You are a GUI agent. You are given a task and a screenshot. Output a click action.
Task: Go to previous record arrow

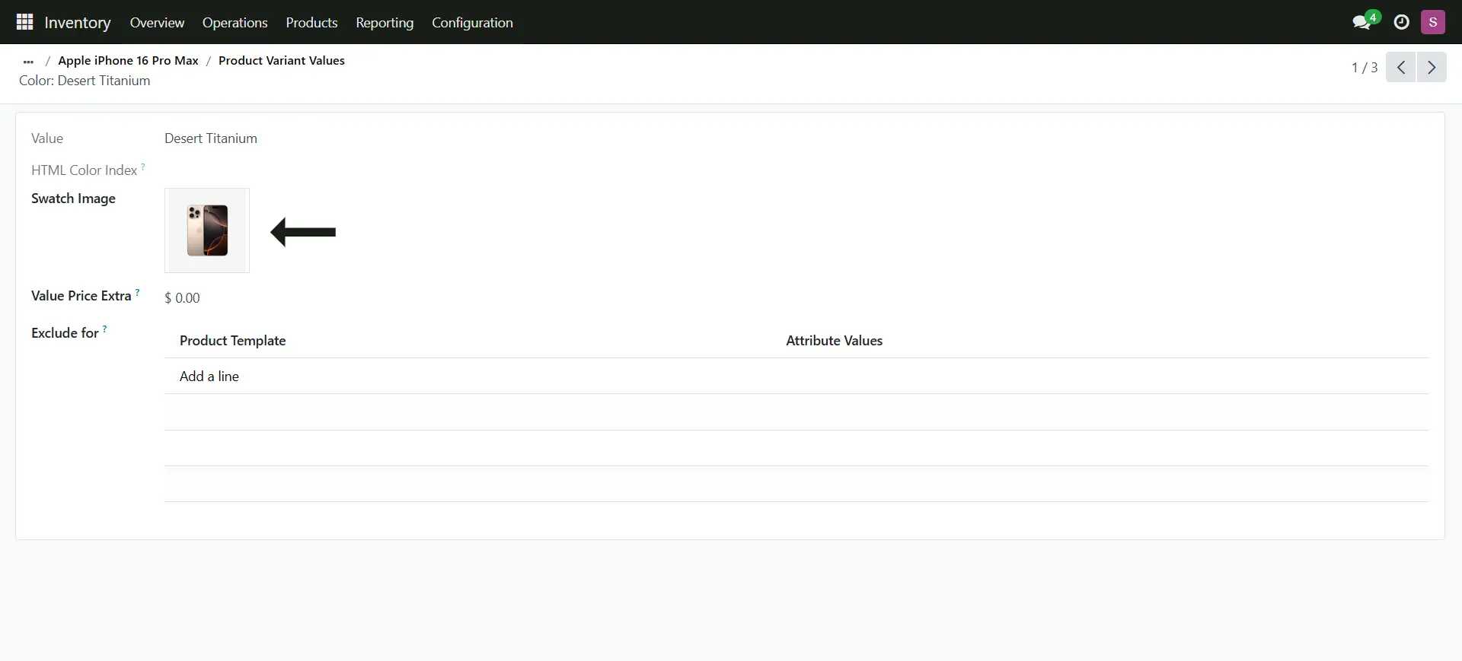click(1400, 67)
